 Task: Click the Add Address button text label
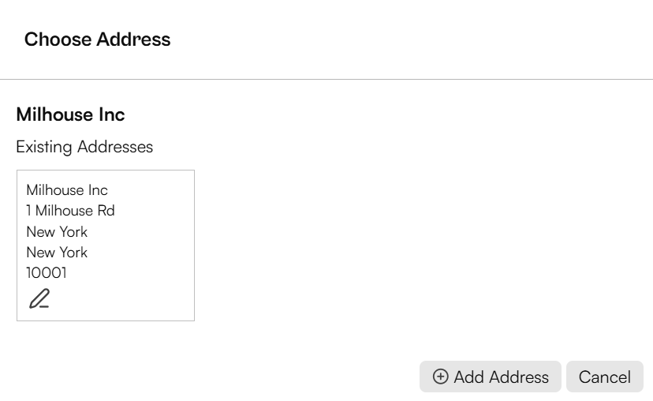click(x=501, y=377)
